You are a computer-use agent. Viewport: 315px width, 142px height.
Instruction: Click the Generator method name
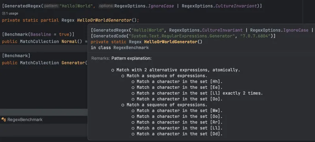(x=73, y=63)
